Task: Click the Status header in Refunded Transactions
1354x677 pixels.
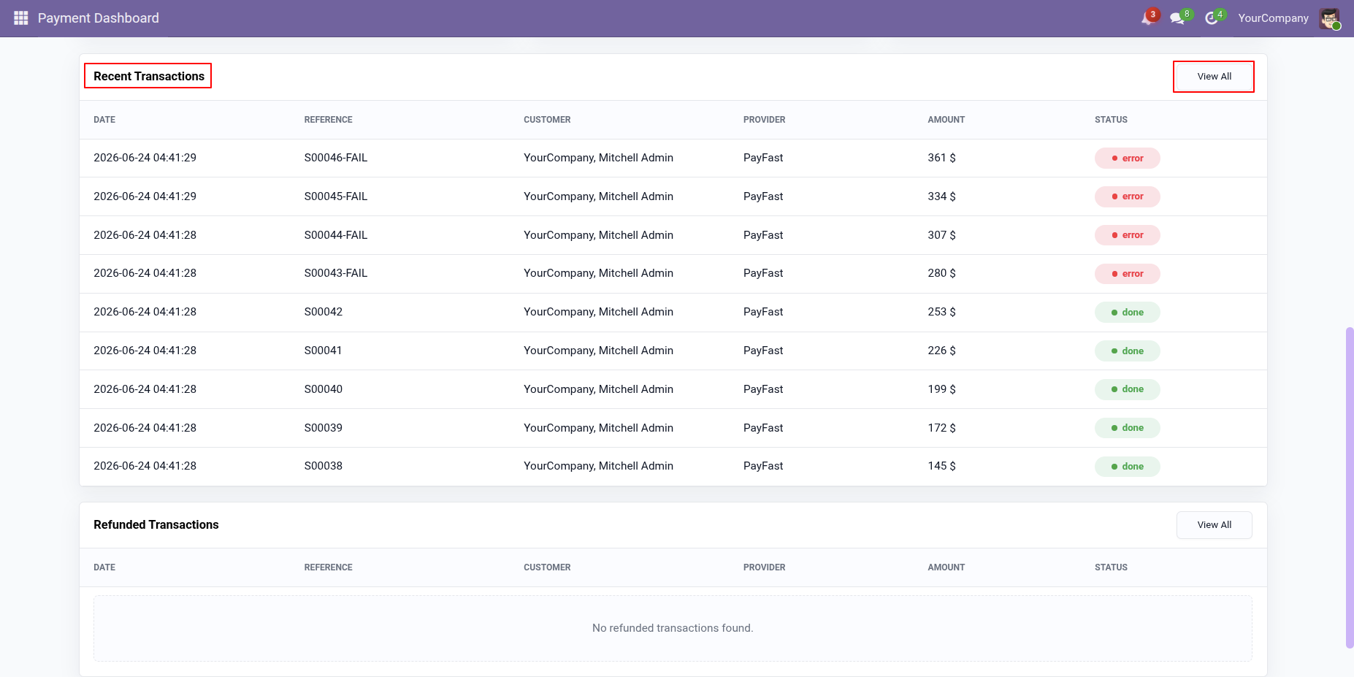Action: [1111, 567]
